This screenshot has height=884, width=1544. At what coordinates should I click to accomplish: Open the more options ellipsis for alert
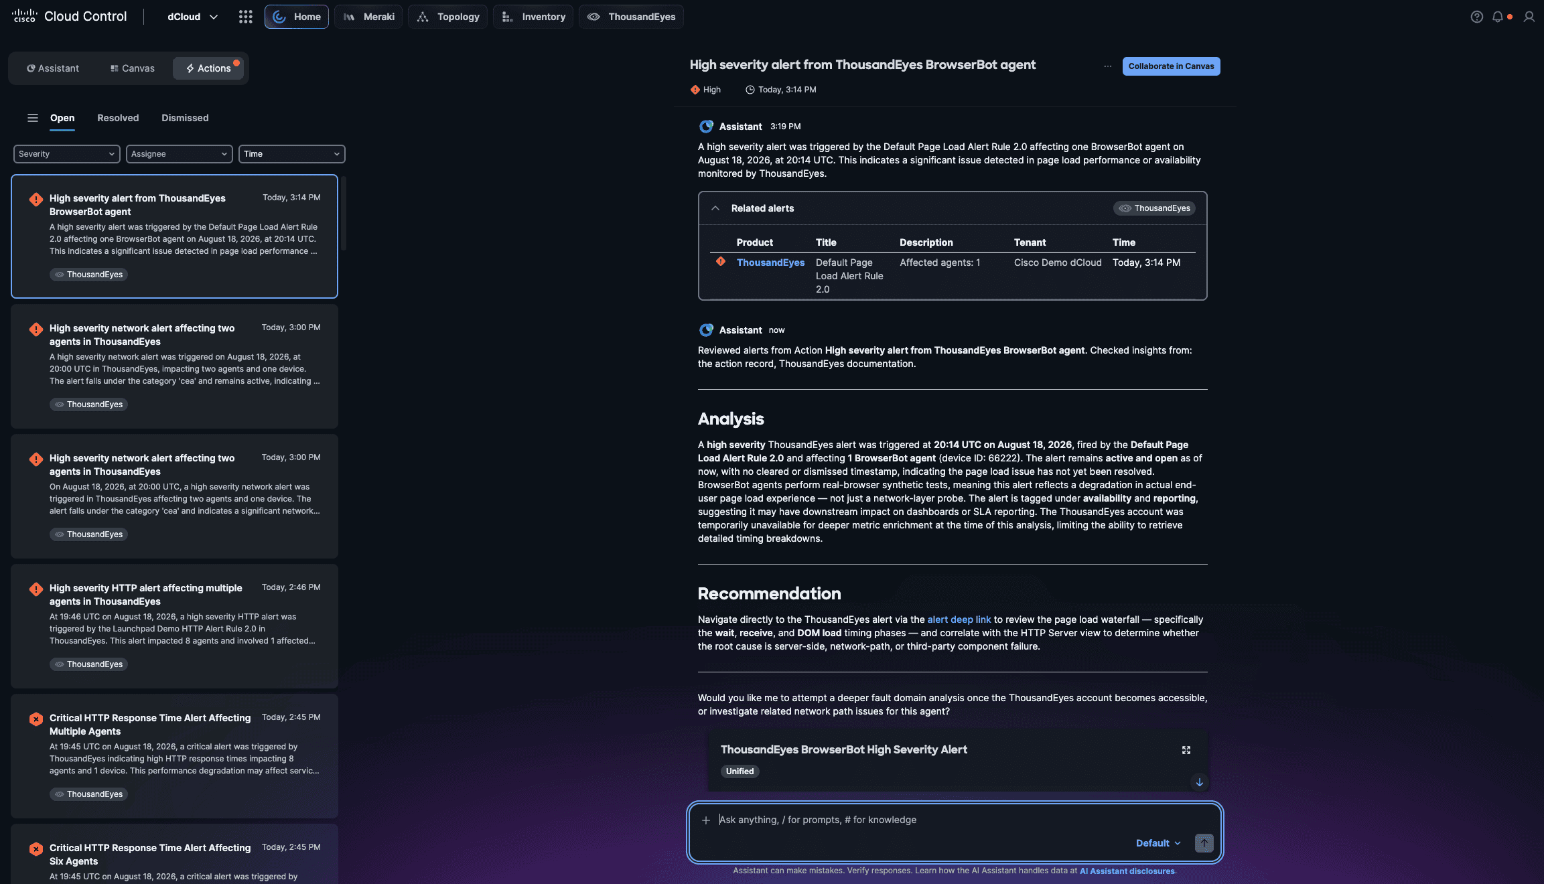click(1107, 66)
